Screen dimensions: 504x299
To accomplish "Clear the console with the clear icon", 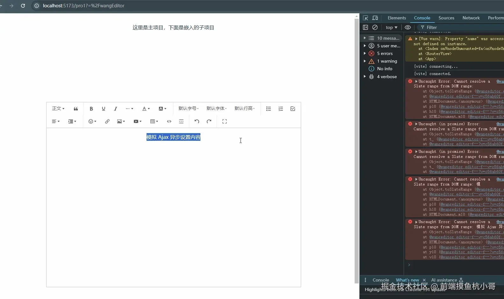I will (375, 27).
